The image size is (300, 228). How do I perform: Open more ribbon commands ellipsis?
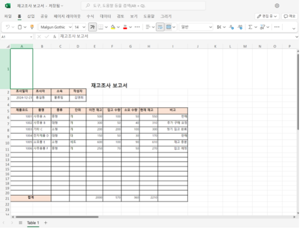click(277, 27)
